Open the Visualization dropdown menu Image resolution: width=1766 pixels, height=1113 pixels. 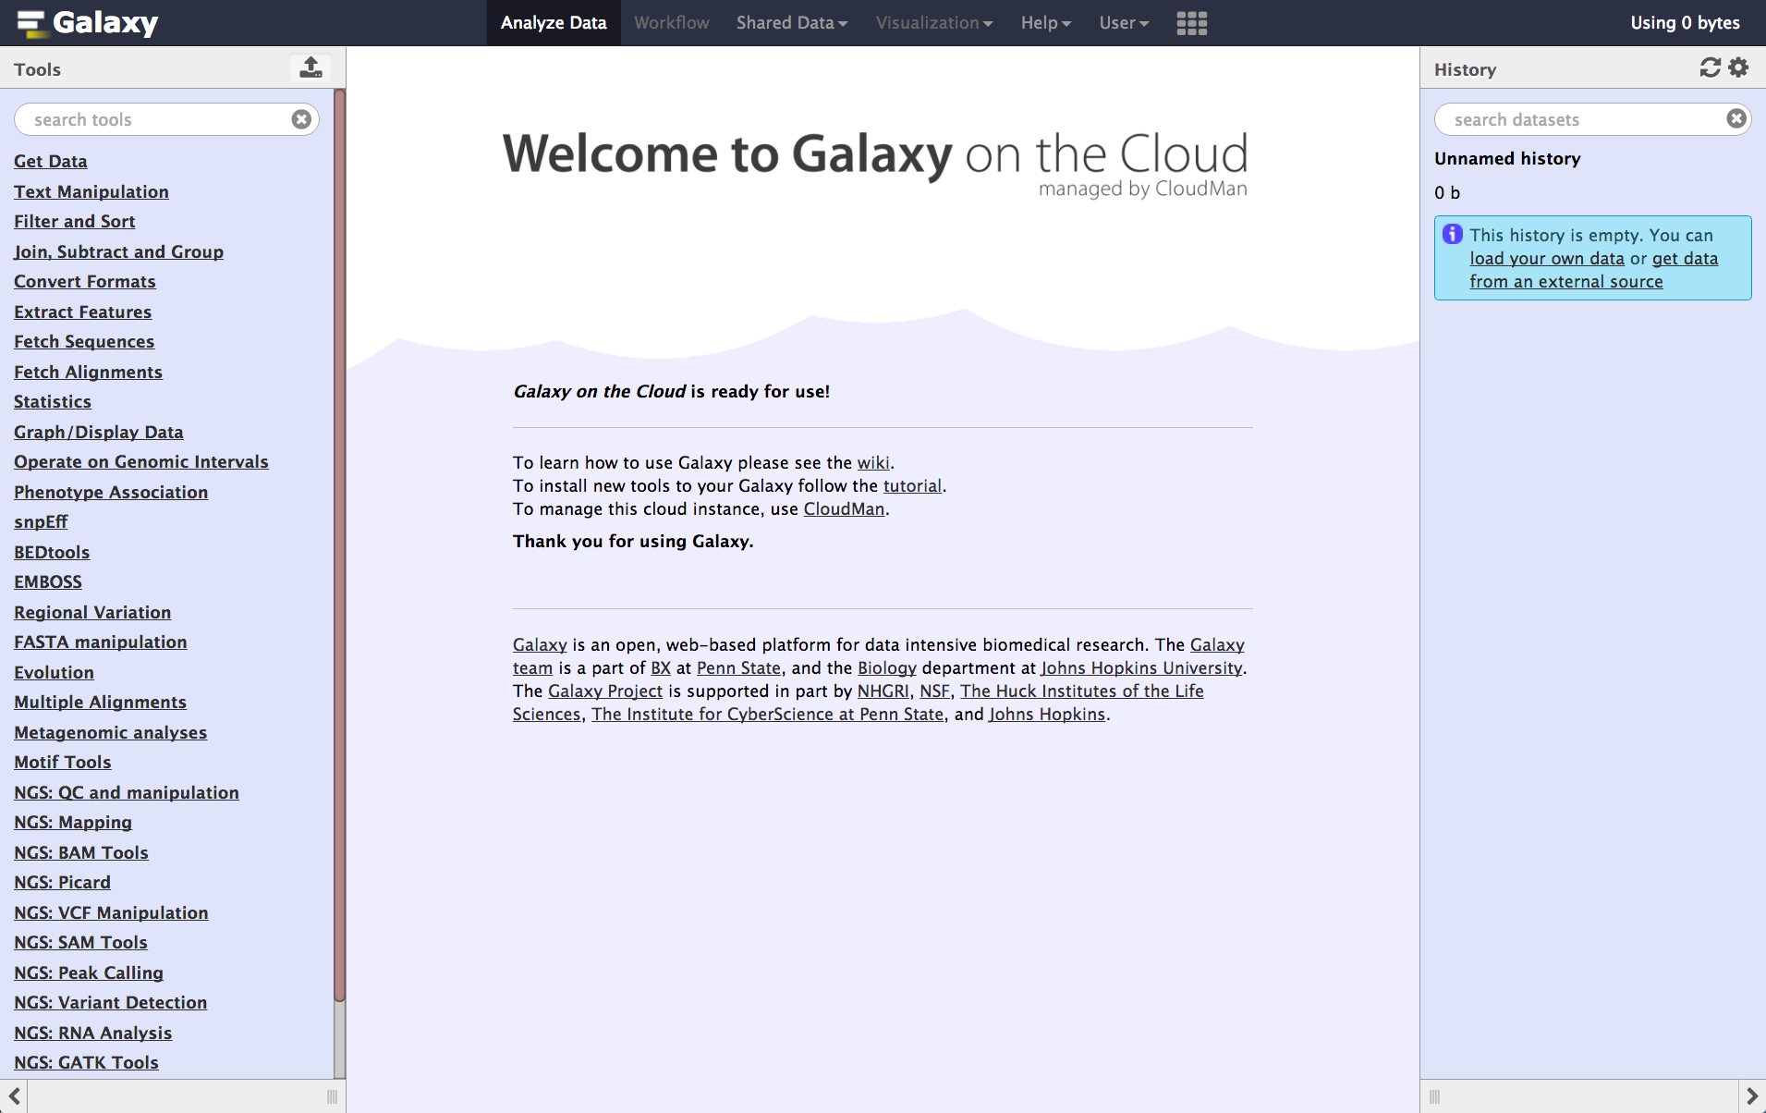click(x=934, y=23)
